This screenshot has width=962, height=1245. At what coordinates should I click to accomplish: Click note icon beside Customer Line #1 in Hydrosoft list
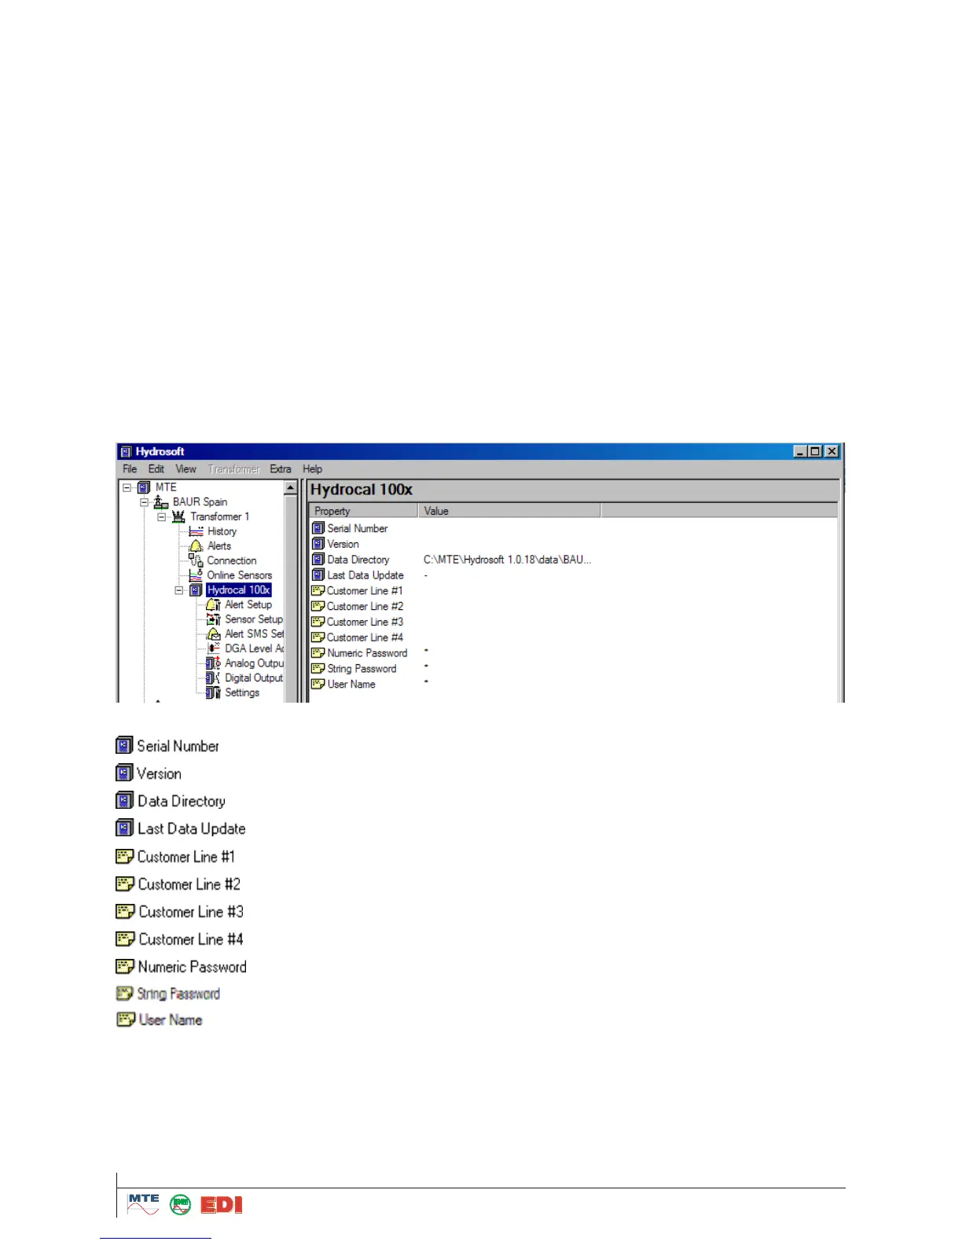point(318,590)
